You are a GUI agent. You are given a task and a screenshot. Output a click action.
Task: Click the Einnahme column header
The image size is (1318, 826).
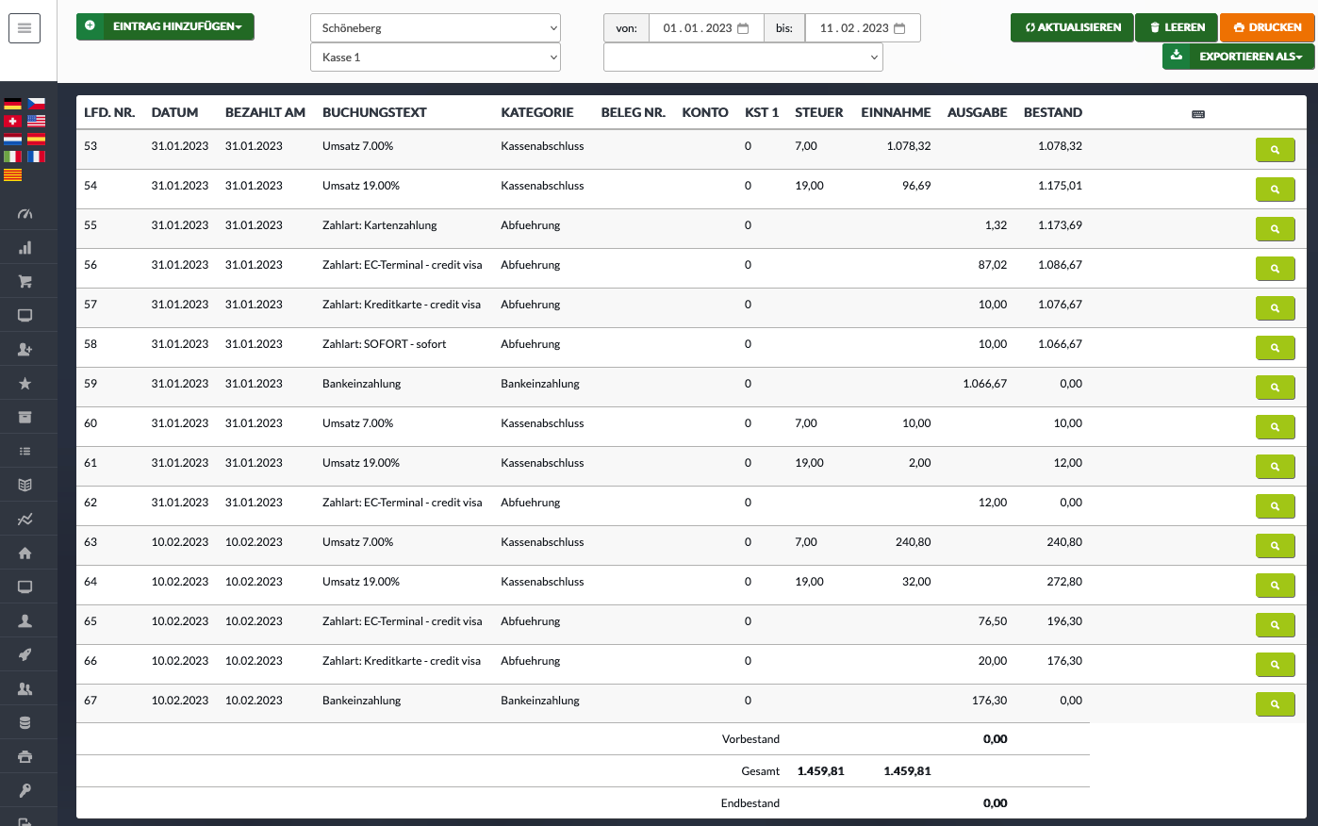click(896, 112)
